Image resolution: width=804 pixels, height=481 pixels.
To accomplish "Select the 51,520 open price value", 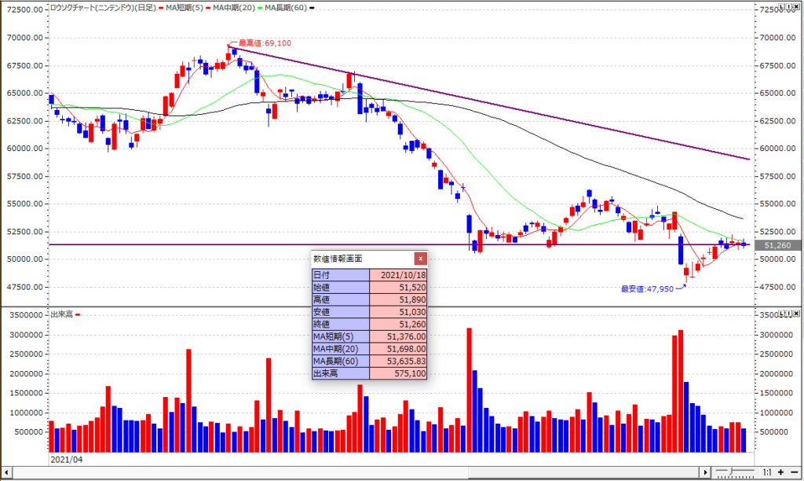I will click(398, 288).
